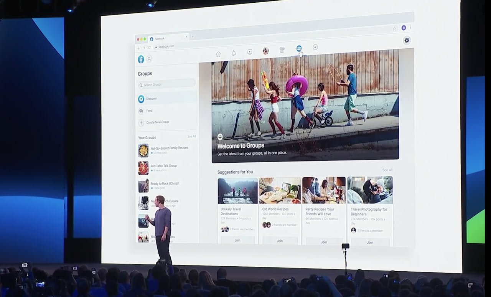
Task: Click See All next to Your Groups
Action: pyautogui.click(x=191, y=136)
